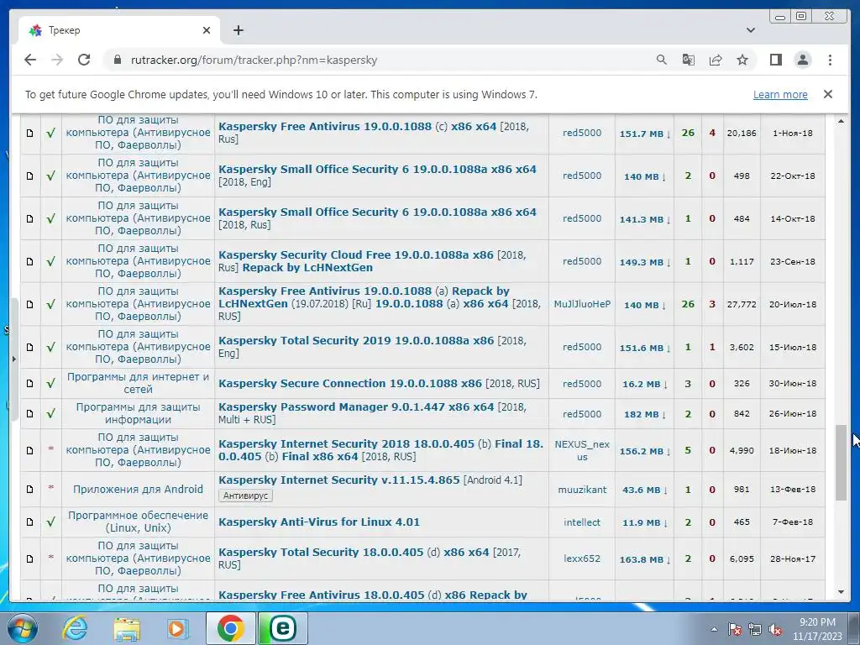
Task: Download 16.2 MB torrent
Action: click(644, 384)
